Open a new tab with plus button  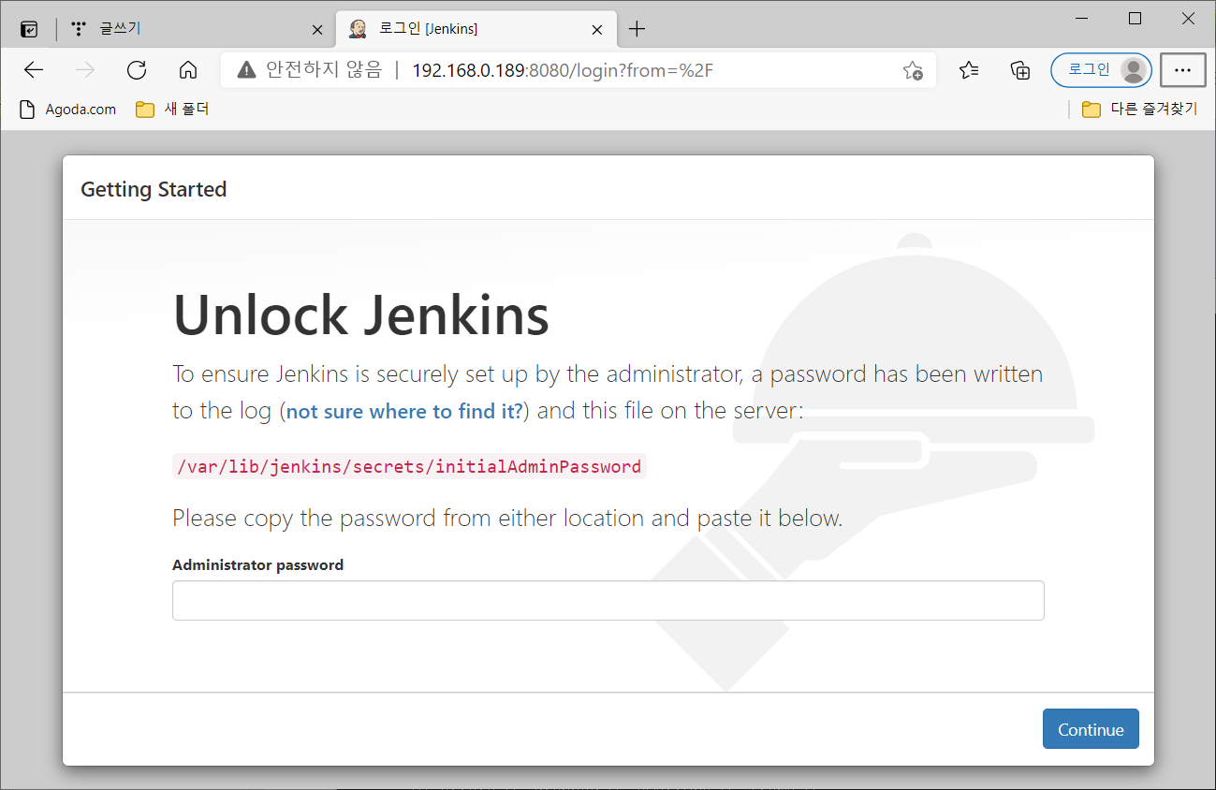(x=637, y=29)
